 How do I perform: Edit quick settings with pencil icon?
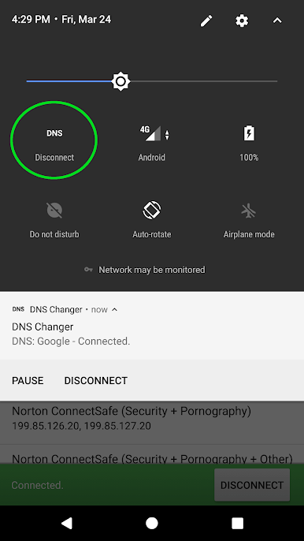tap(206, 21)
